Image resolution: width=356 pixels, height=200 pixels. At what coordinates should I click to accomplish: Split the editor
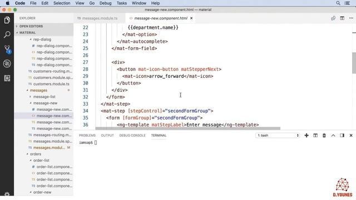click(342, 18)
